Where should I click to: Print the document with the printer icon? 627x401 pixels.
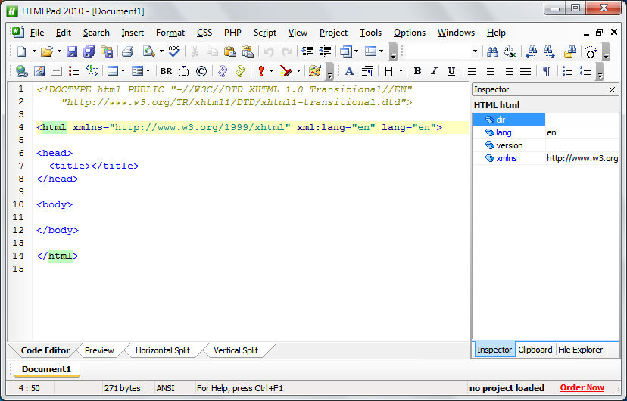pos(127,51)
